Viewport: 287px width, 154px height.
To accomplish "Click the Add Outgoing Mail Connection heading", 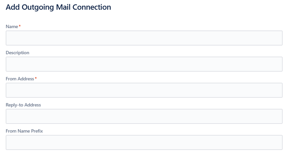I will 58,7.
